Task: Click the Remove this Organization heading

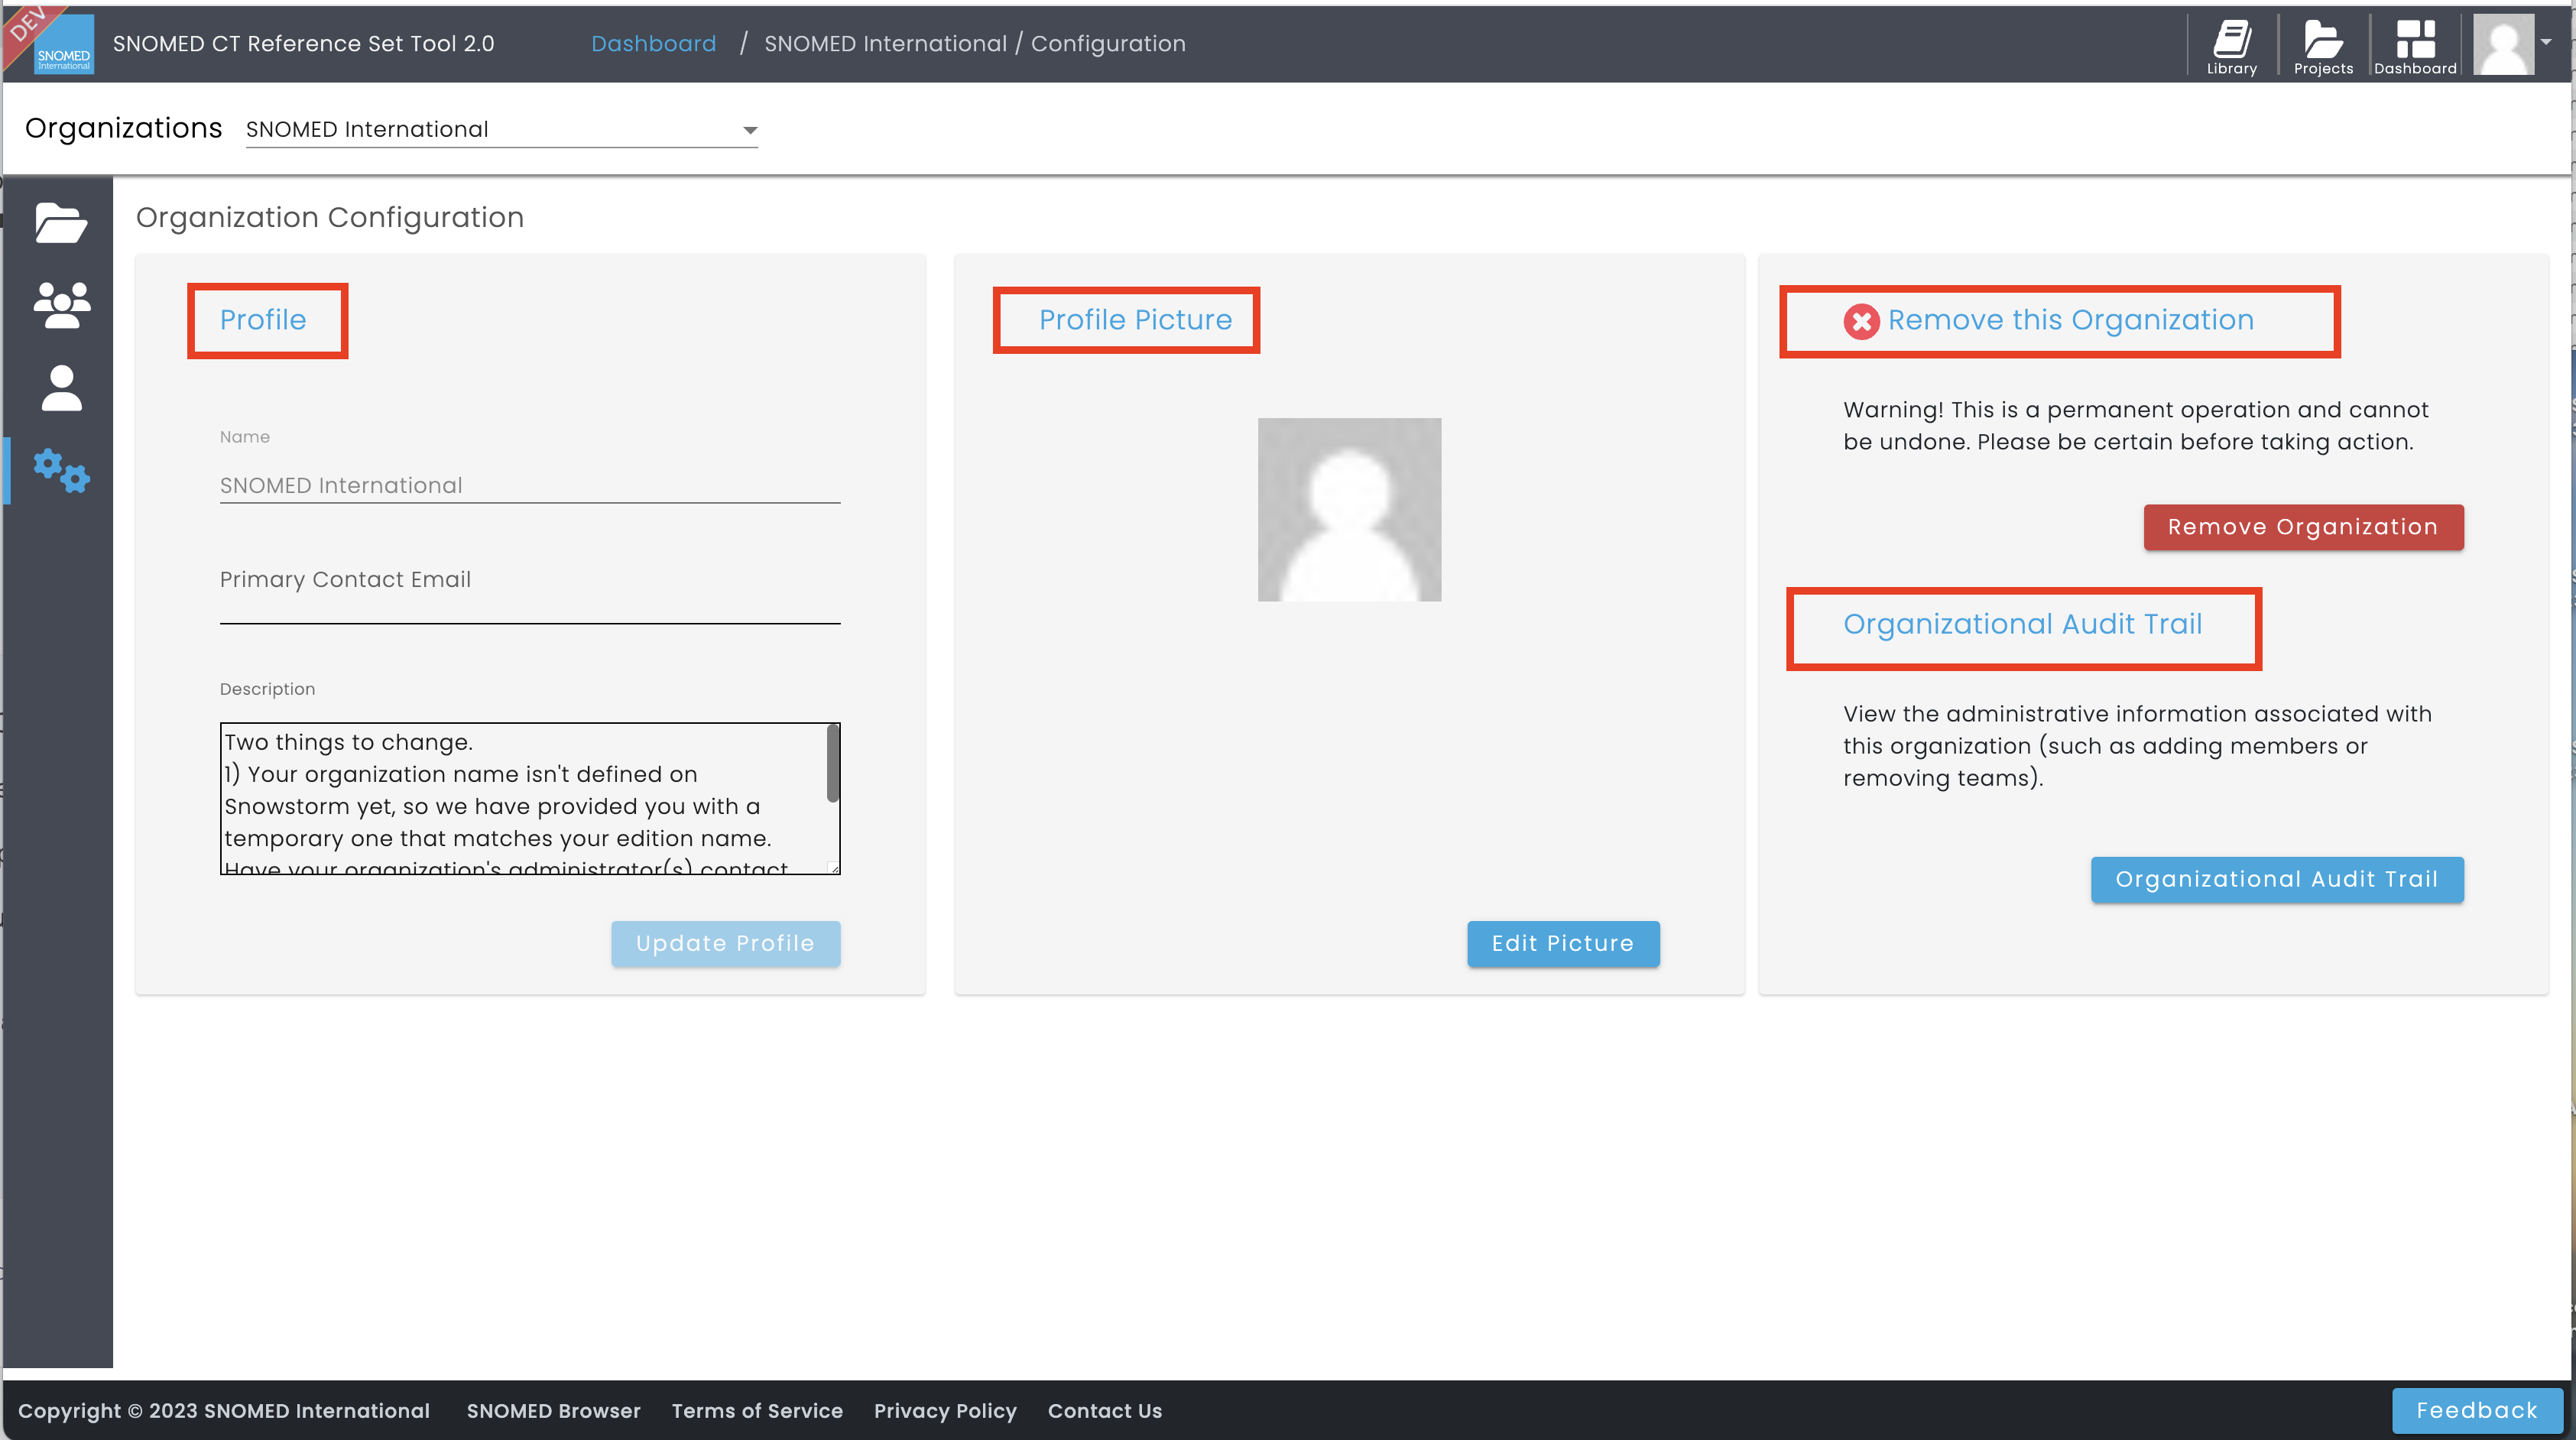Action: click(2070, 320)
